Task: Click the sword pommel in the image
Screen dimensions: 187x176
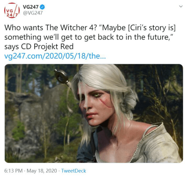Action: [62, 76]
